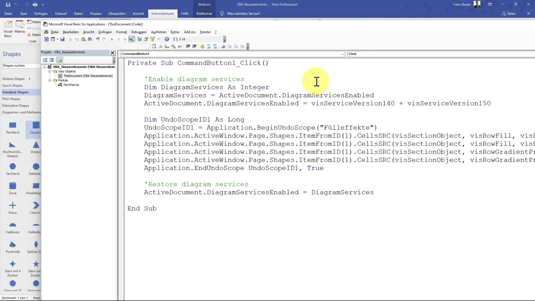Close the Projekt explorer pane
The image size is (535, 301).
(x=113, y=53)
